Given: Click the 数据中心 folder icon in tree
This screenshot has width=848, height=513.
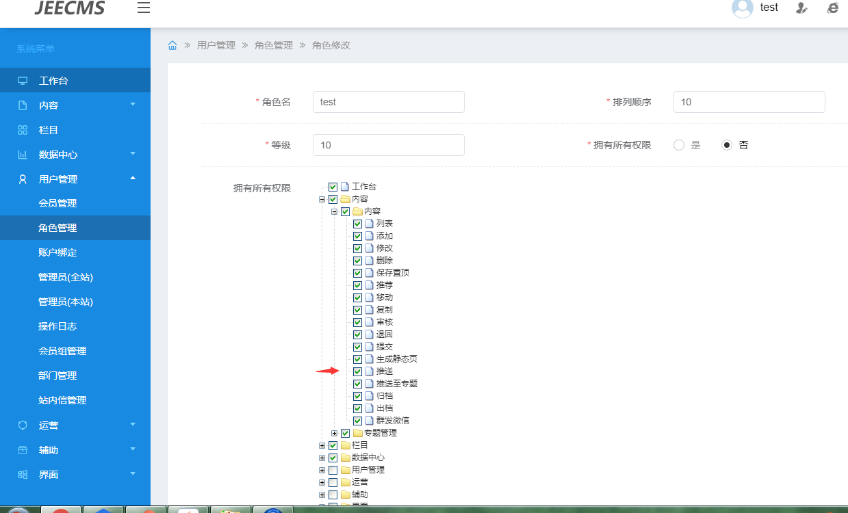Looking at the screenshot, I should click(x=345, y=458).
